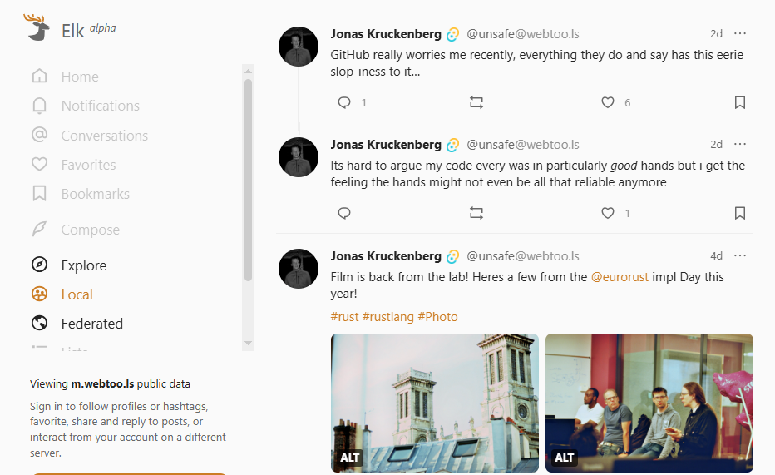Open more options on first post

pyautogui.click(x=740, y=34)
